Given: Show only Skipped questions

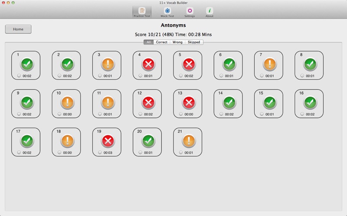Looking at the screenshot, I should [x=194, y=42].
